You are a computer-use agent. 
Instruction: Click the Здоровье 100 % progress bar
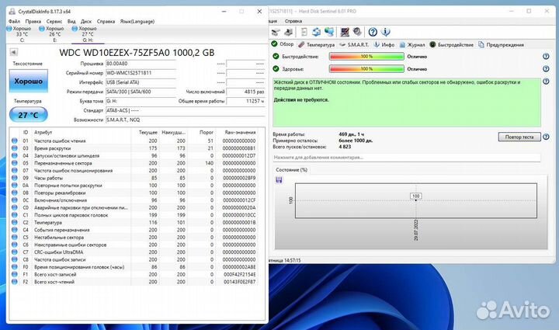pos(366,69)
